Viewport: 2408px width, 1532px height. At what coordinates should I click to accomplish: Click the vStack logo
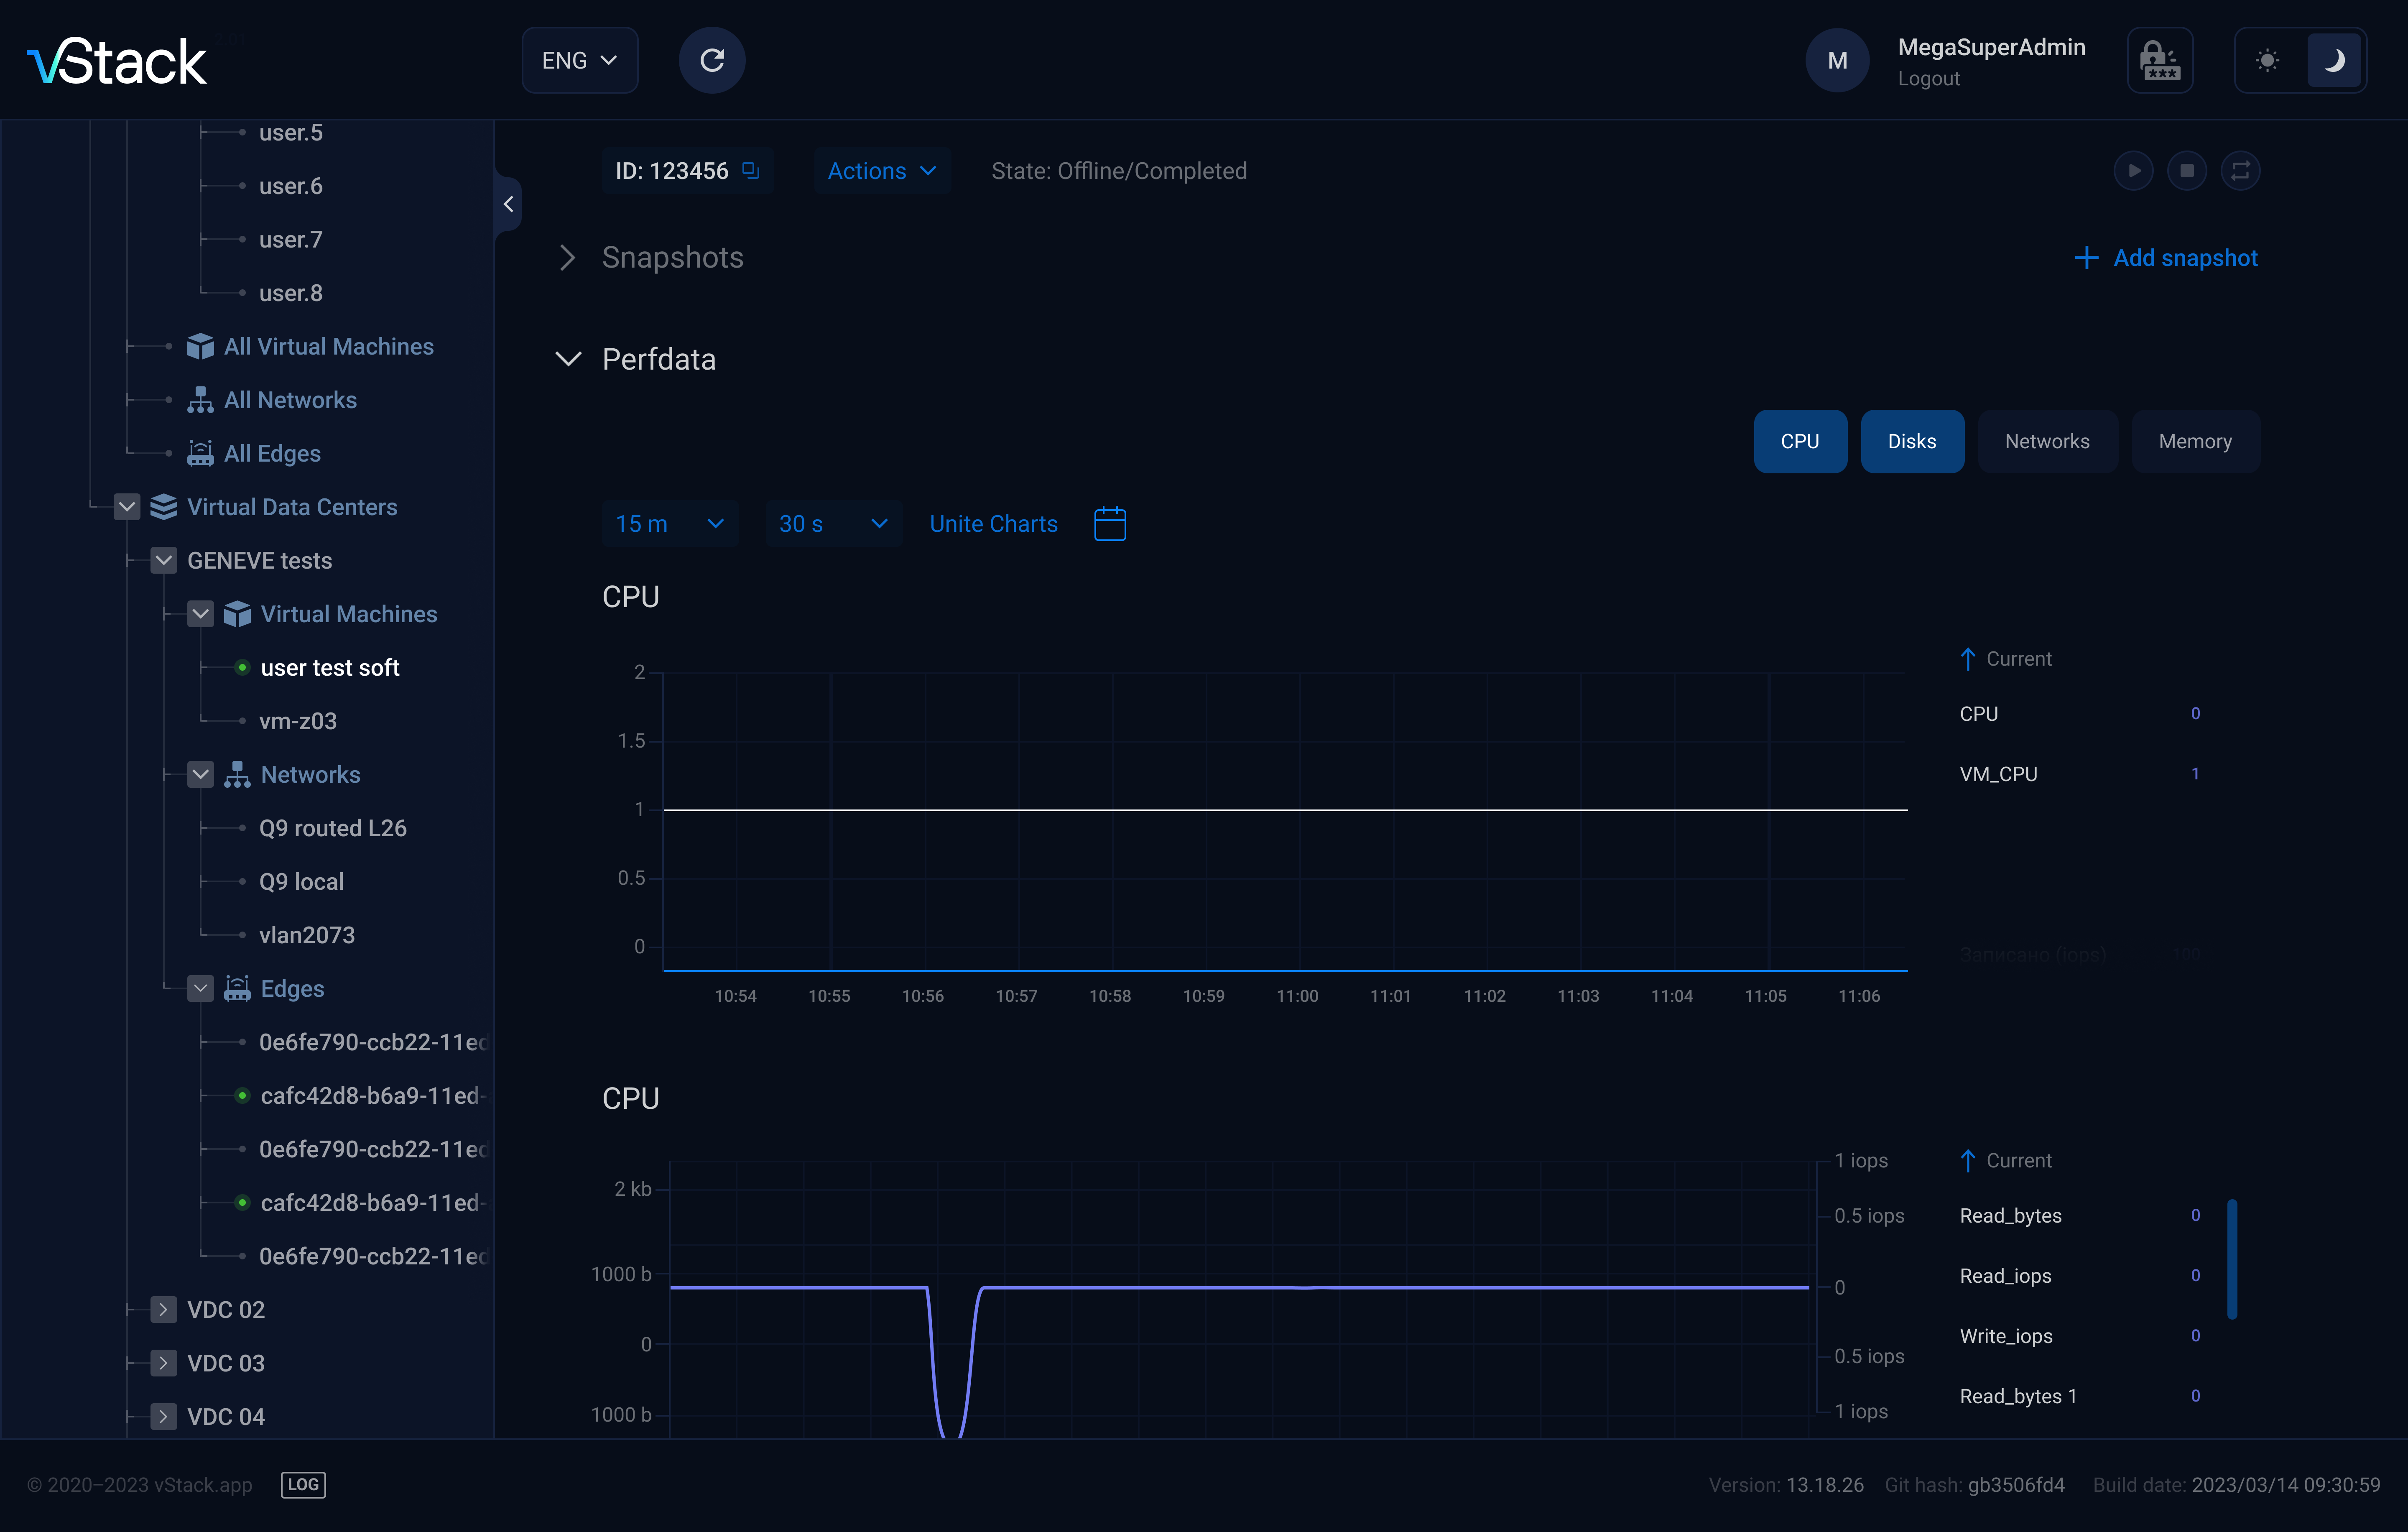pyautogui.click(x=117, y=62)
